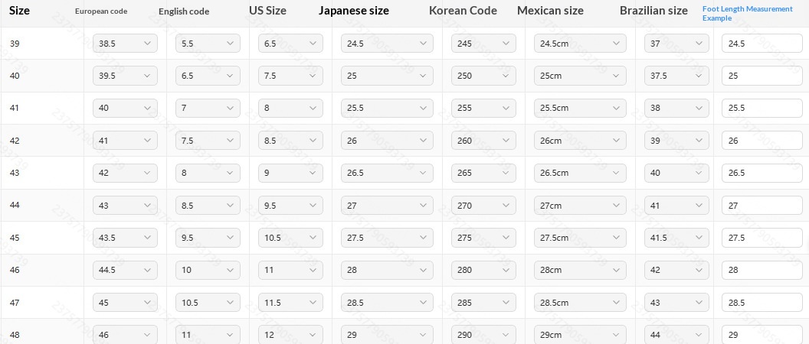Expand Japanese size dropdown for size 42
Viewport: 809px width, 344px height.
click(x=387, y=141)
